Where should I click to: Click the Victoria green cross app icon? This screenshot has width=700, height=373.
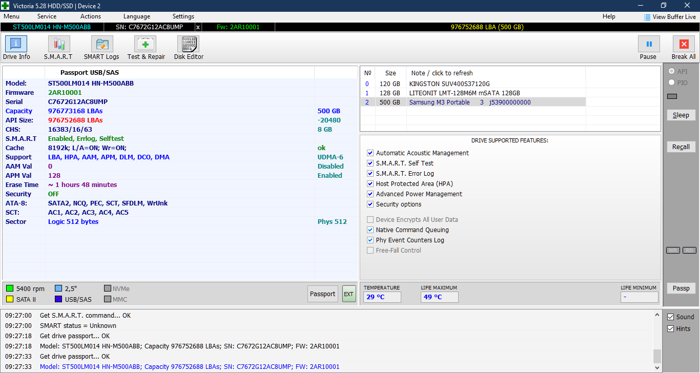5,6
